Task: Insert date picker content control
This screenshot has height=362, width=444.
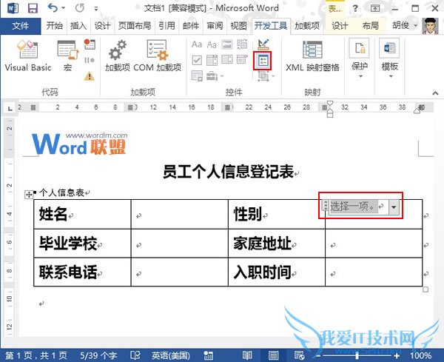Action: click(242, 60)
